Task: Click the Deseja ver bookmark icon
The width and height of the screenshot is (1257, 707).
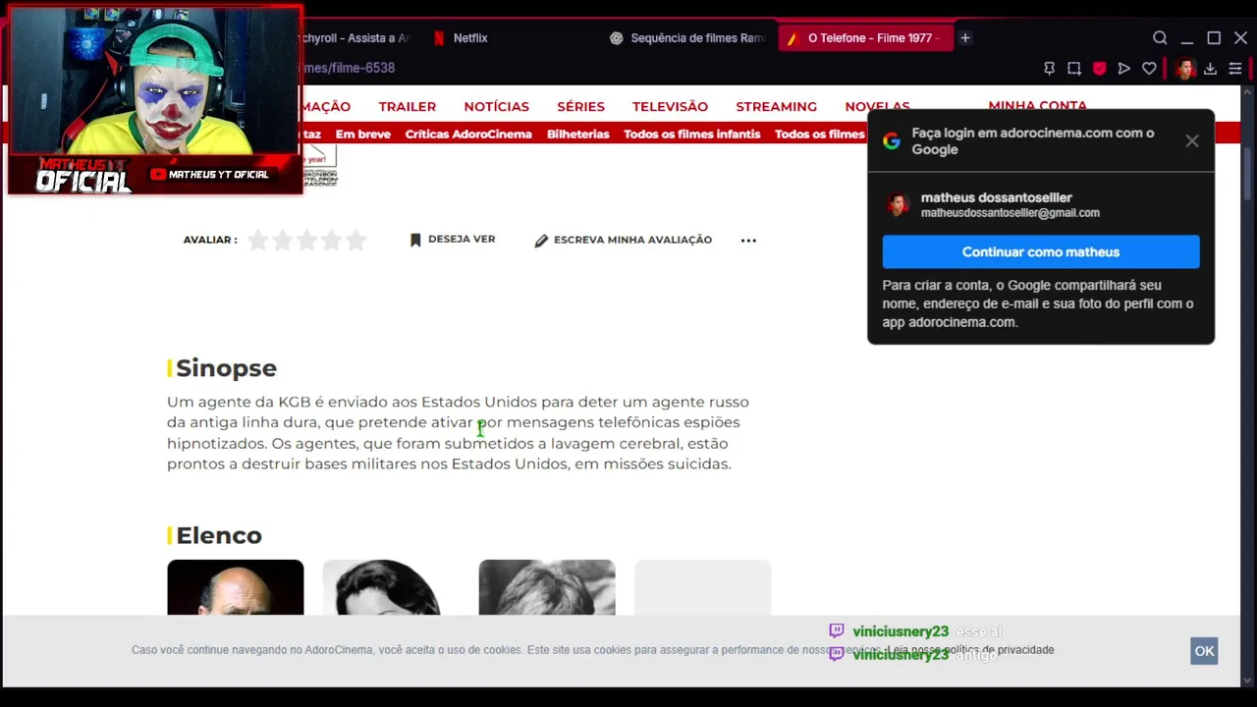Action: [415, 240]
